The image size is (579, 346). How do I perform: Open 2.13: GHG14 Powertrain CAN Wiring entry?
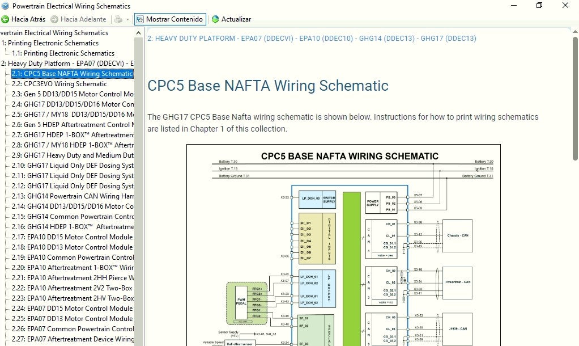click(x=73, y=196)
